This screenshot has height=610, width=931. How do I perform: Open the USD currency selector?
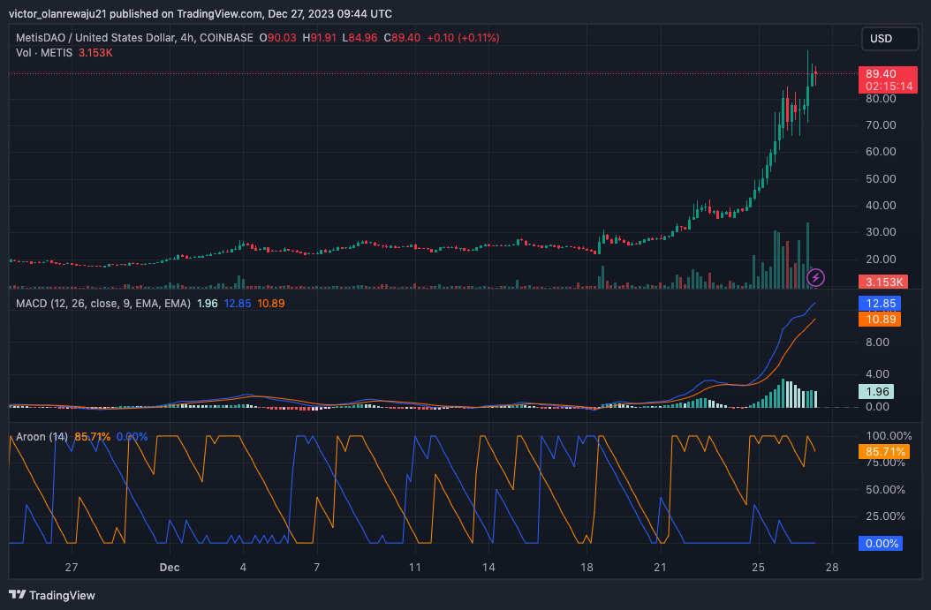coord(889,39)
